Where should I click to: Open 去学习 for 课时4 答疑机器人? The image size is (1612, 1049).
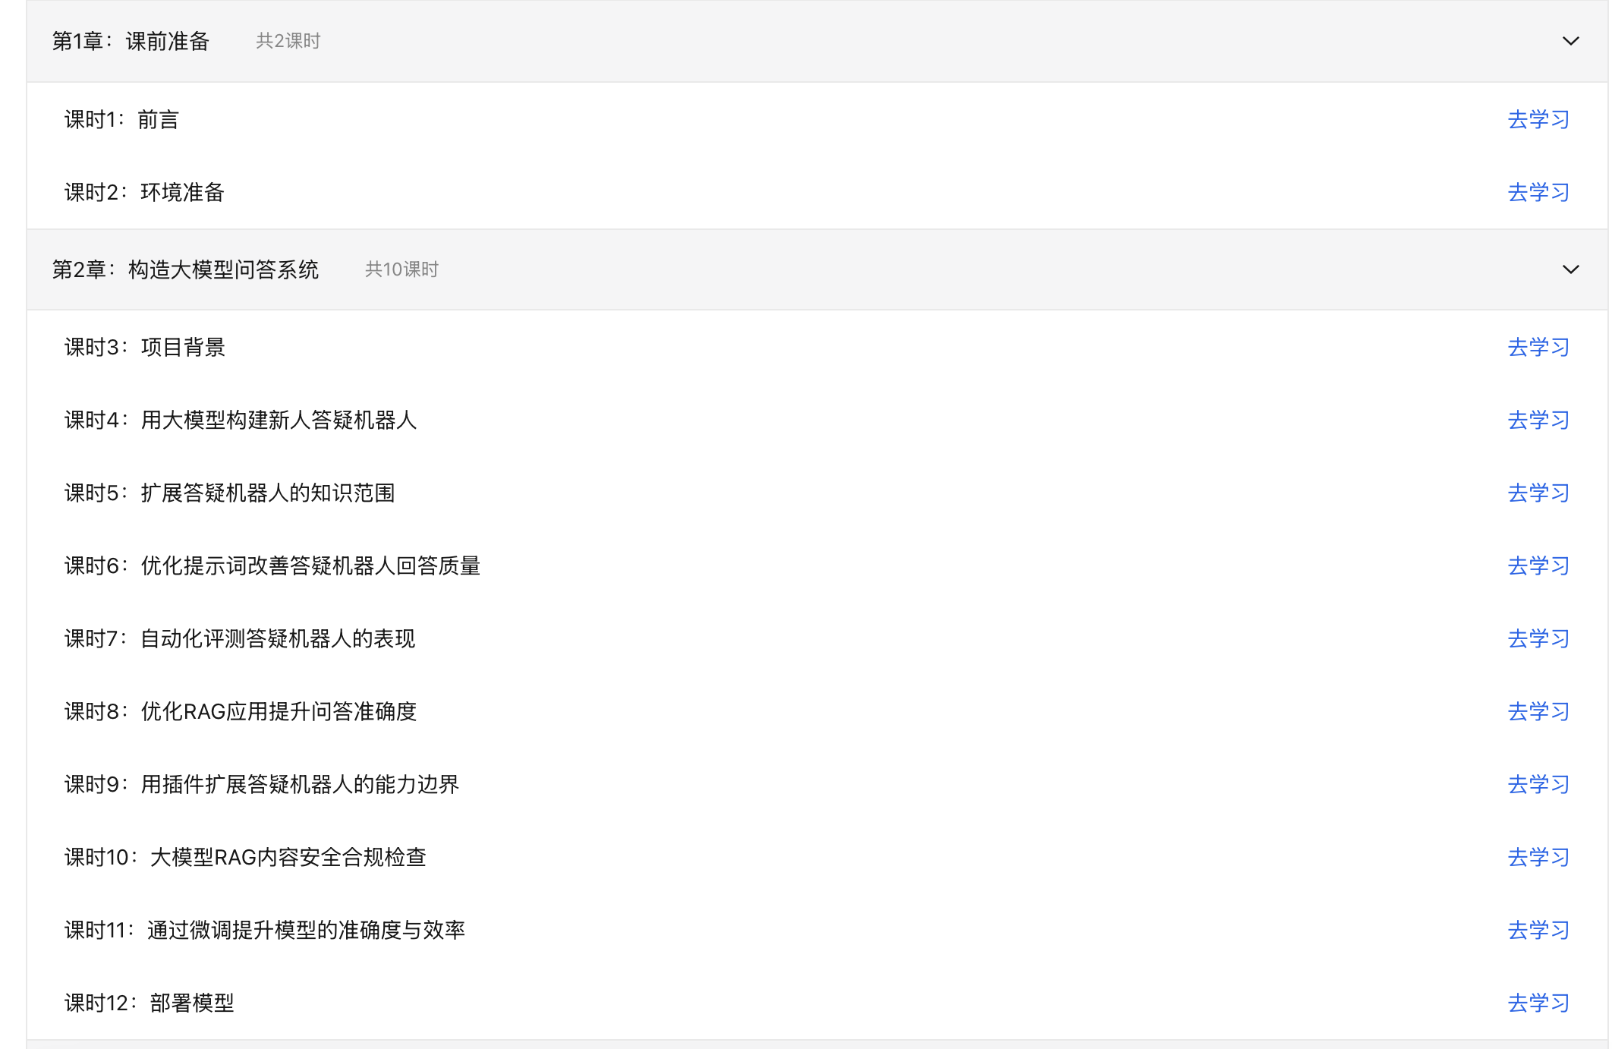tap(1538, 421)
